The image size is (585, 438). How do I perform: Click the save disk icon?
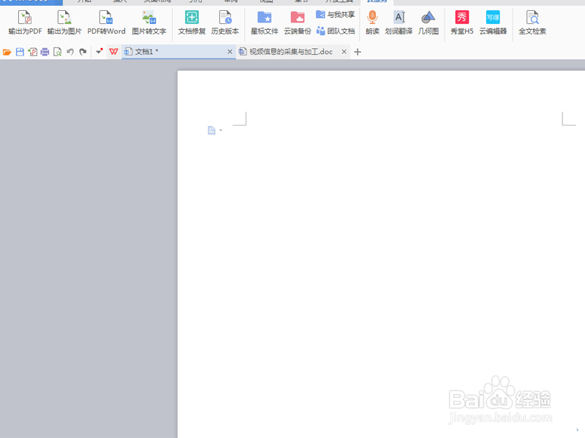pyautogui.click(x=20, y=52)
